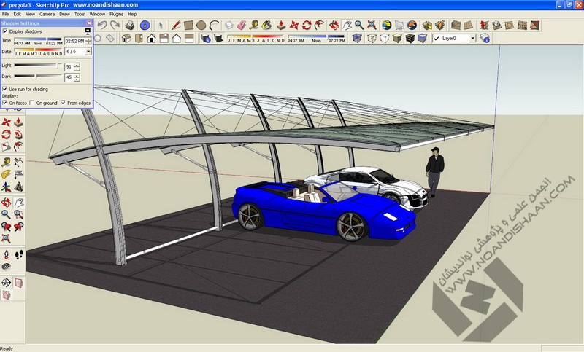
Task: Activate the Zoom magnifier tool
Action: (x=6, y=214)
